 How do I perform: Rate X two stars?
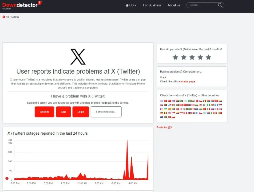coord(184,57)
